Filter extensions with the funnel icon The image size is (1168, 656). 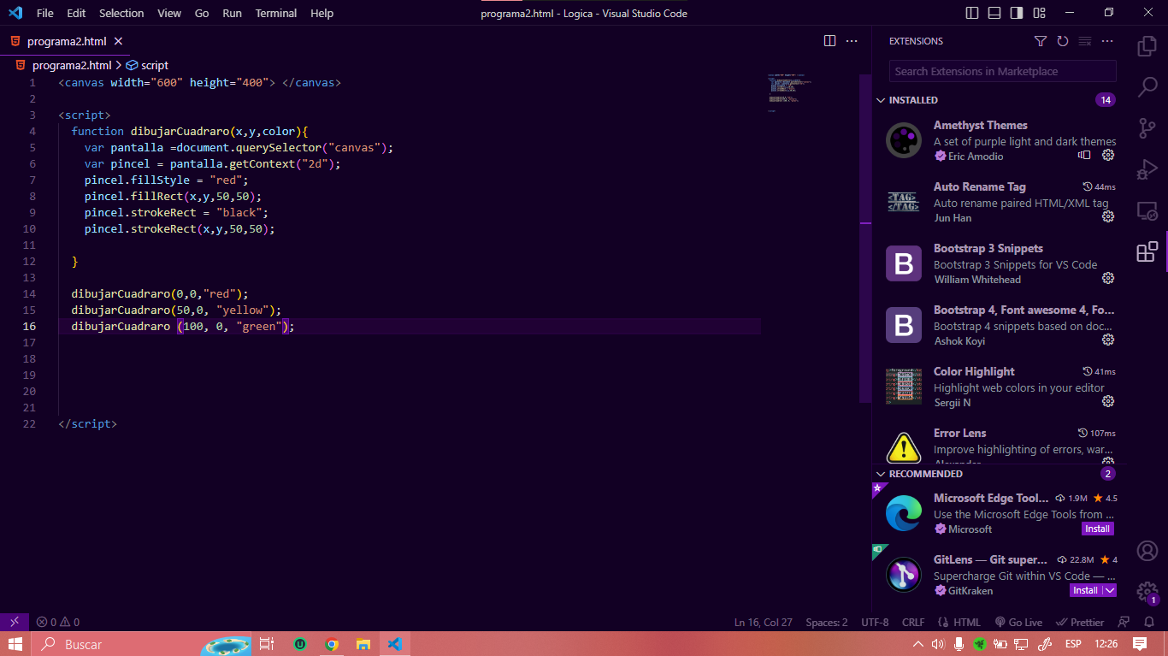pyautogui.click(x=1041, y=41)
